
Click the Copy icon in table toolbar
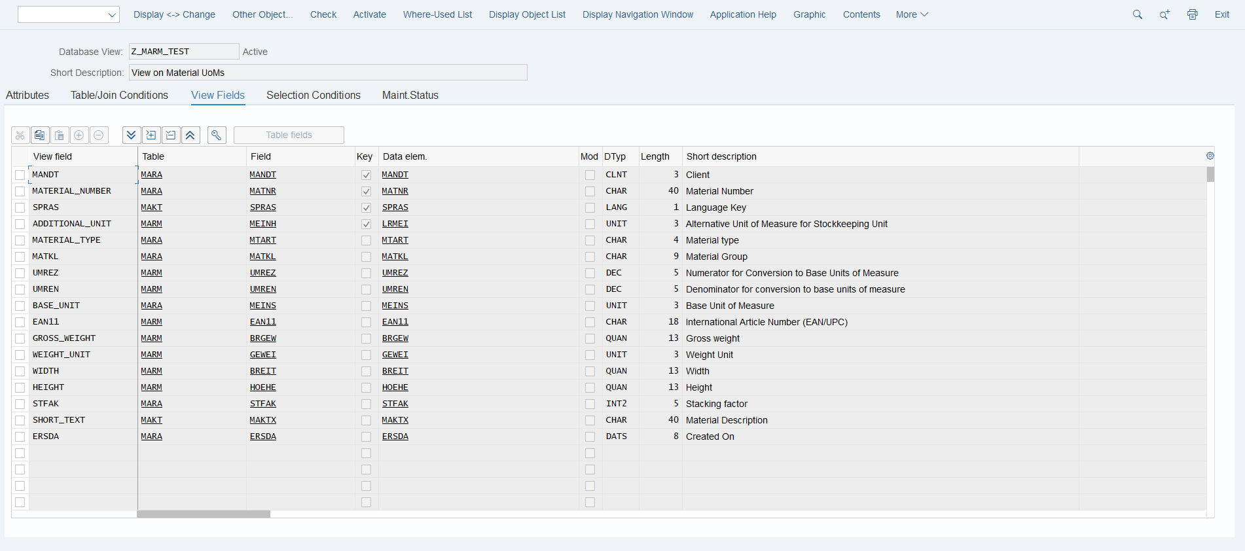click(40, 135)
